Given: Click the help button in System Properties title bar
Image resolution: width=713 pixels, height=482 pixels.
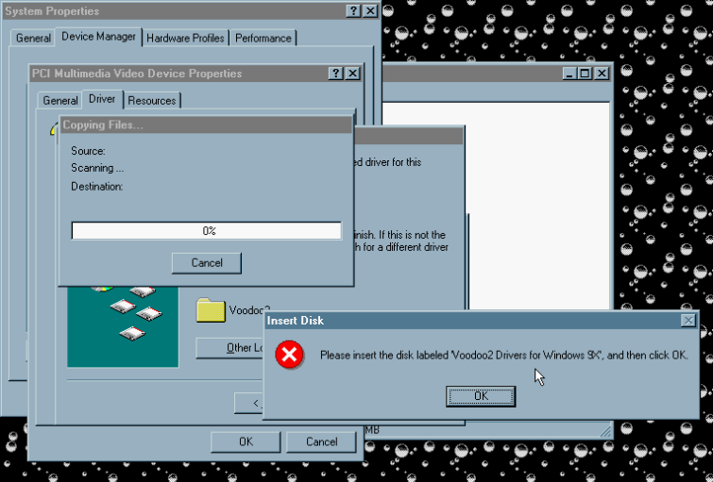Looking at the screenshot, I should point(353,11).
